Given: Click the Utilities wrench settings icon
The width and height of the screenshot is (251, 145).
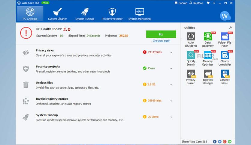Looking at the screenshot, I should tap(231, 28).
